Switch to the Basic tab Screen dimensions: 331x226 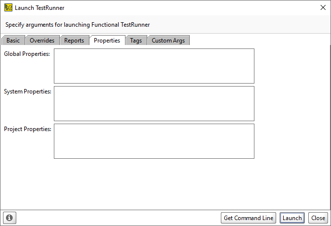tap(13, 41)
